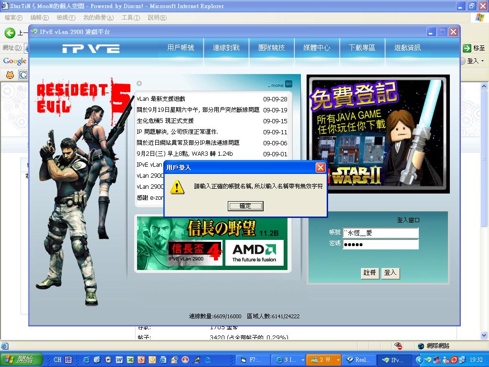
Task: Open the grouped messenger '2 W.' taskbar button
Action: (x=324, y=360)
